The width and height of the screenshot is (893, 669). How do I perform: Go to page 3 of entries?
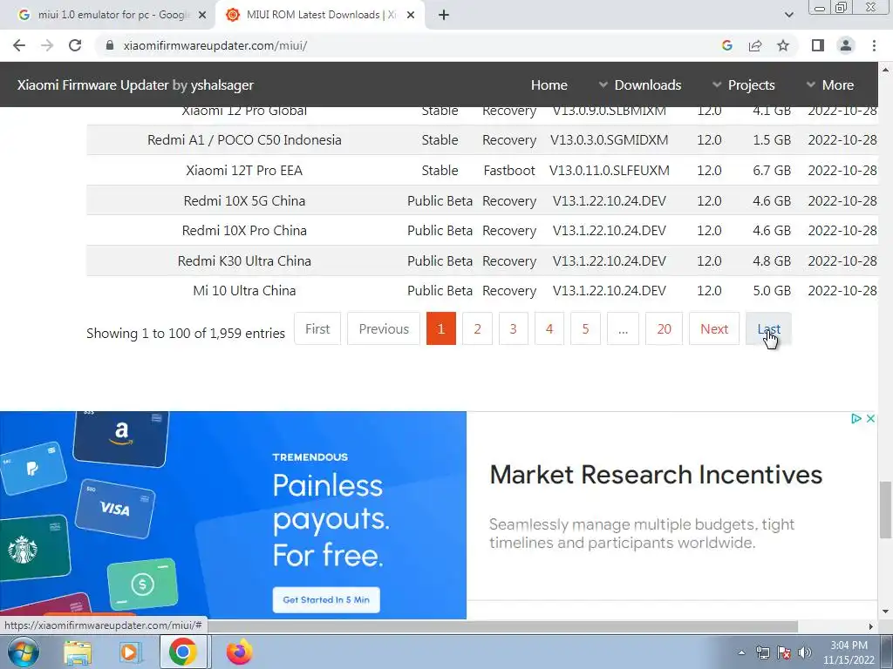(x=513, y=328)
